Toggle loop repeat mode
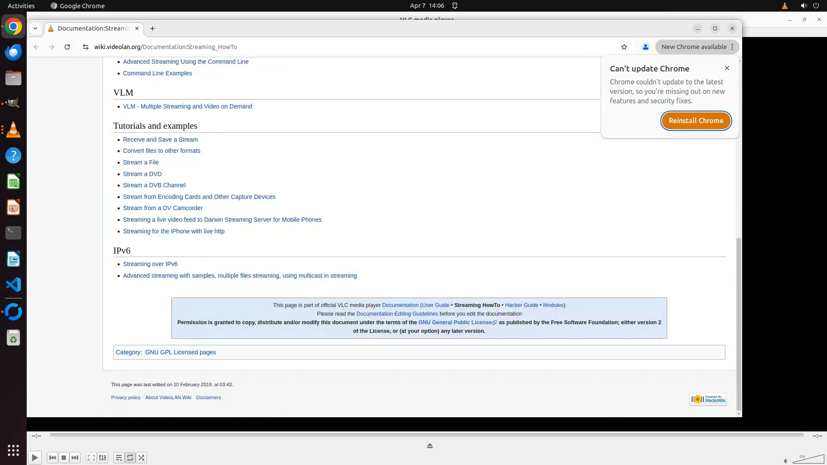827x465 pixels. [130, 458]
